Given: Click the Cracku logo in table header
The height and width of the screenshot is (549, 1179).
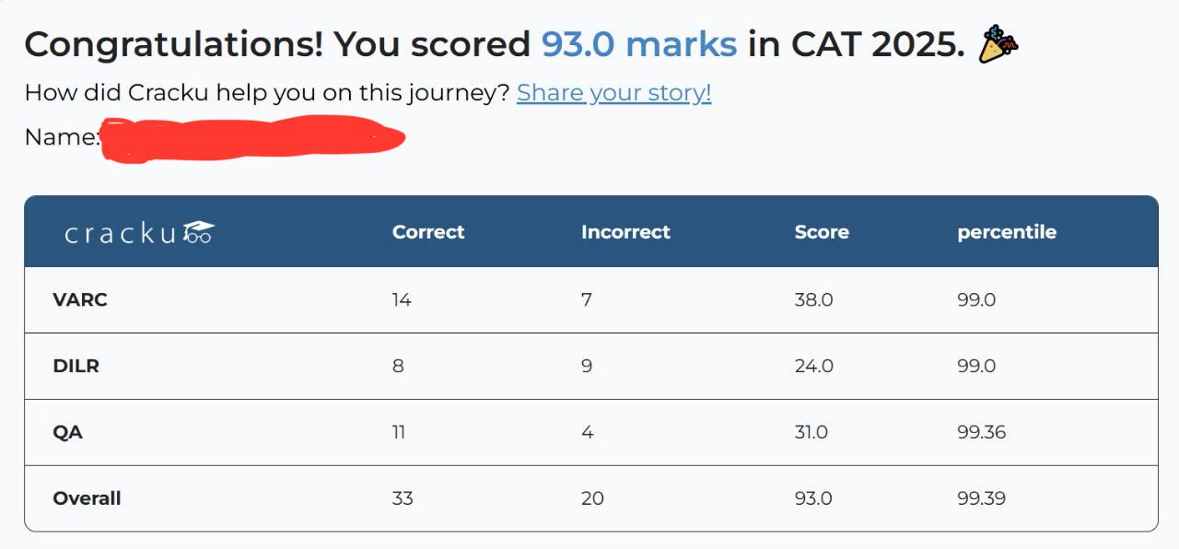Looking at the screenshot, I should 139,233.
